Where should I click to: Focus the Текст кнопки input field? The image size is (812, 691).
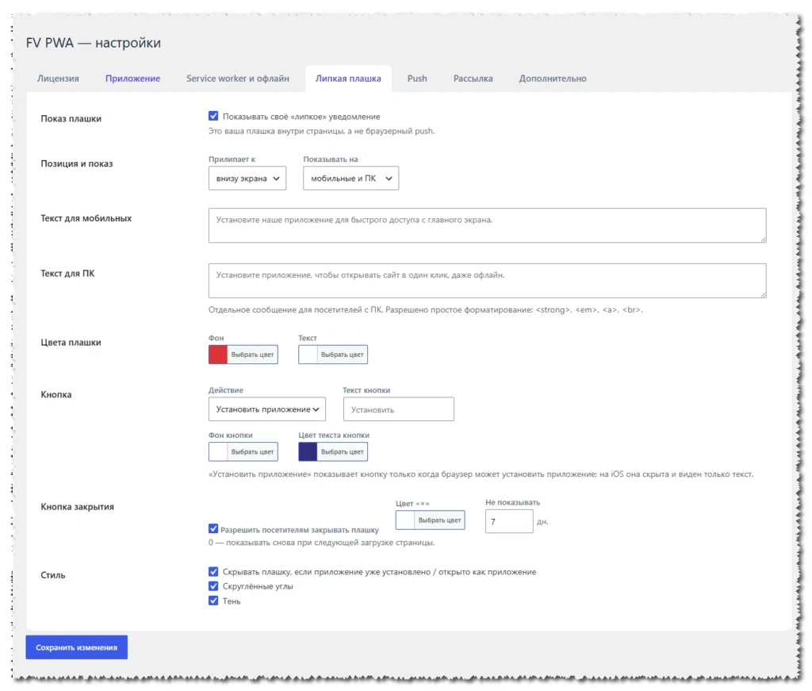398,409
